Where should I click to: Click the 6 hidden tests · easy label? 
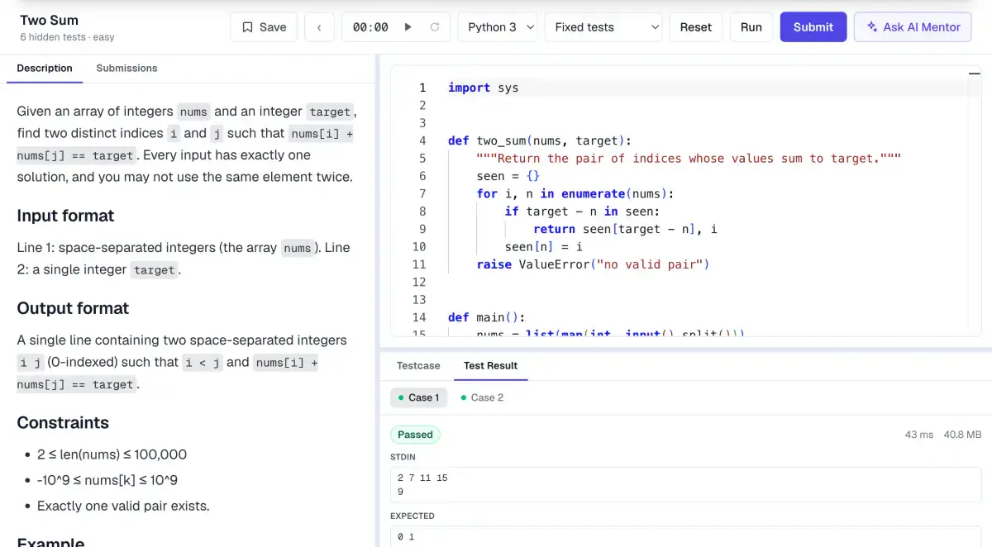(x=67, y=37)
